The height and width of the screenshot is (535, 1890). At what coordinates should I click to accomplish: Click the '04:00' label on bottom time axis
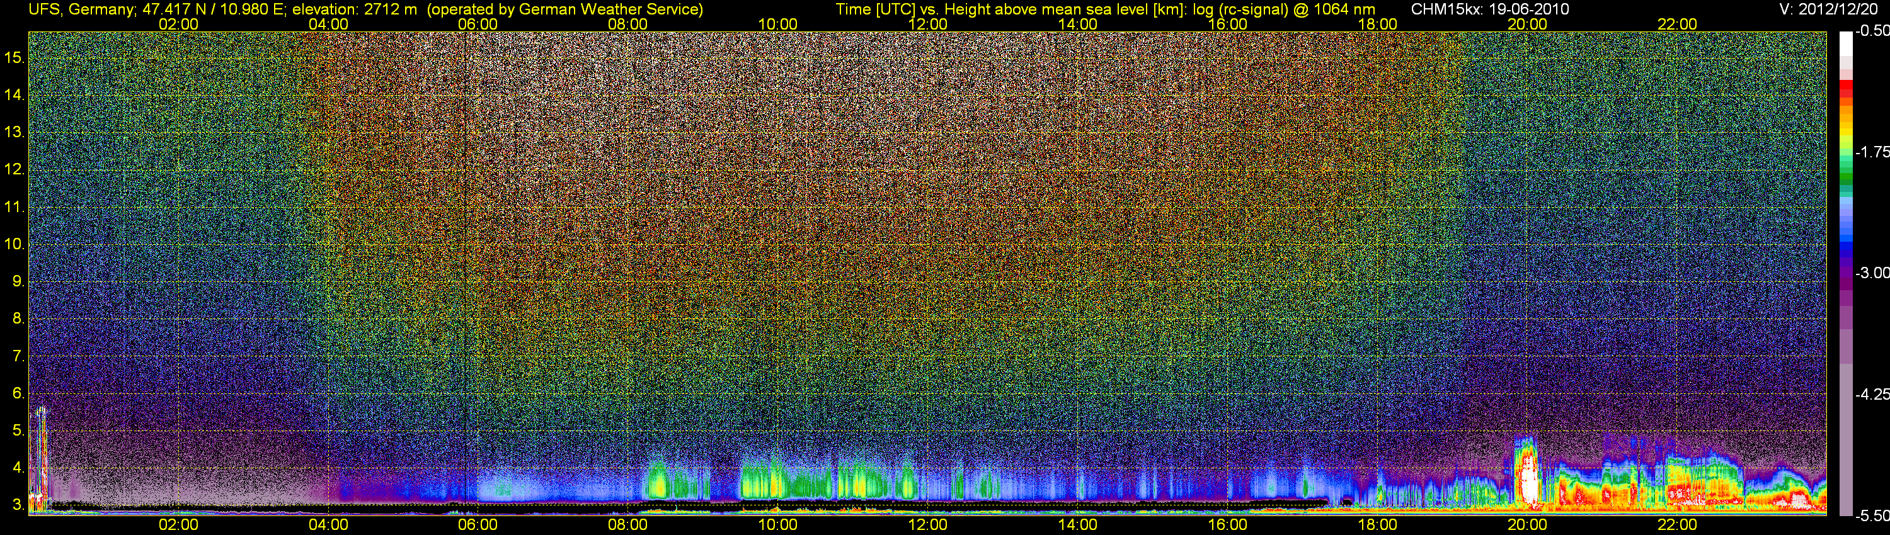[328, 525]
